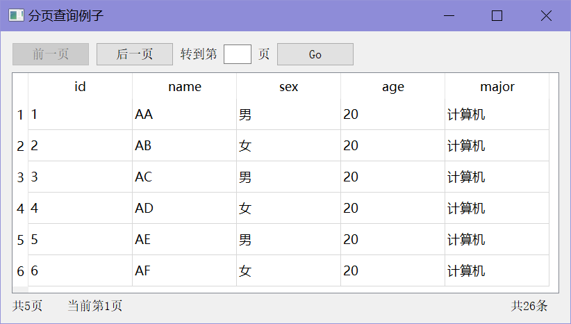
Task: Select the age cell in AD's row
Action: click(393, 208)
